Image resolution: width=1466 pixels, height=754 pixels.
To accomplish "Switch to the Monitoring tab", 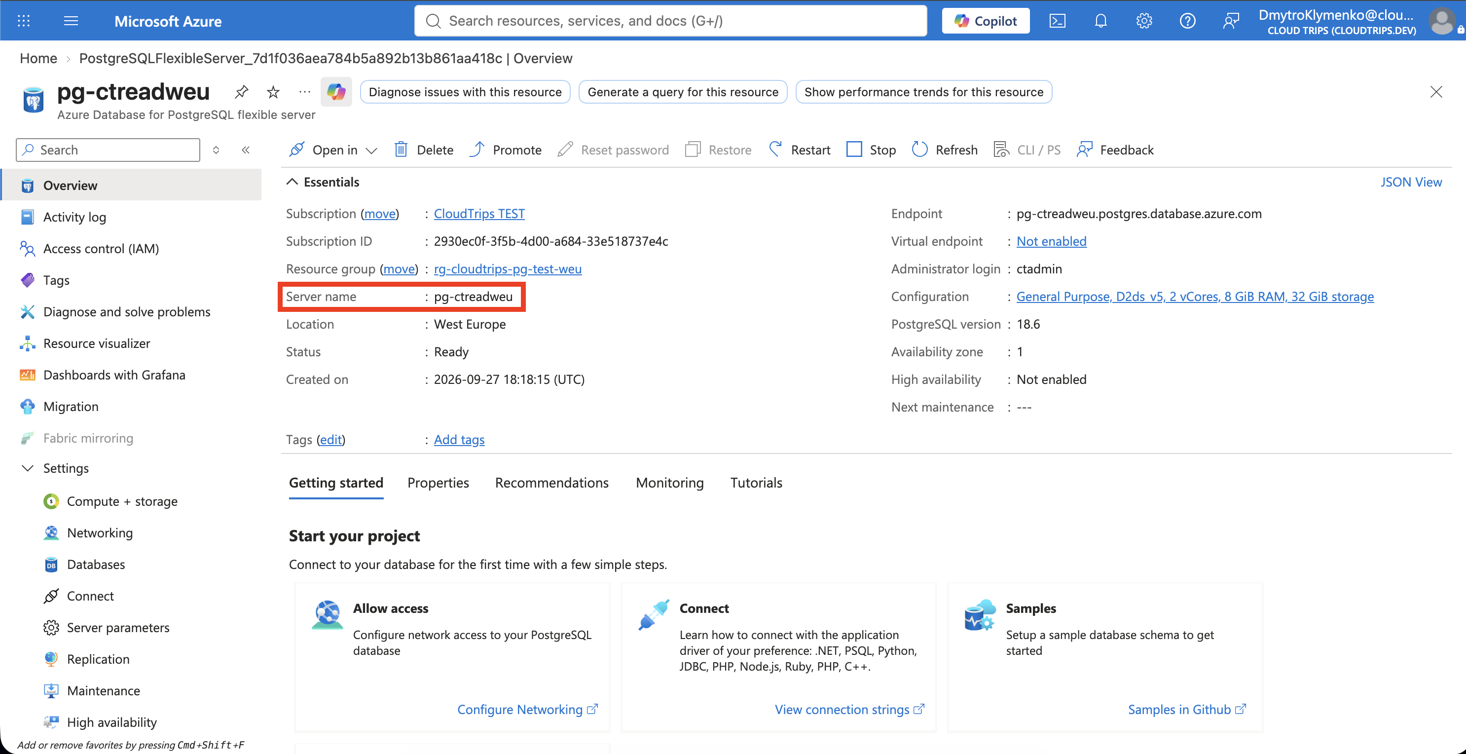I will [x=670, y=483].
